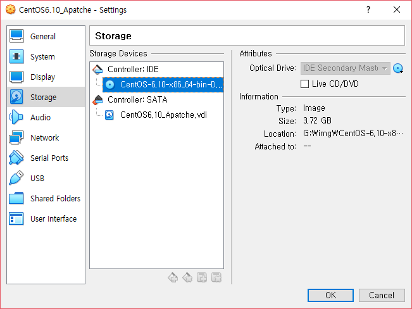Select Controller: SATA in storage tree
The width and height of the screenshot is (412, 309).
click(137, 99)
